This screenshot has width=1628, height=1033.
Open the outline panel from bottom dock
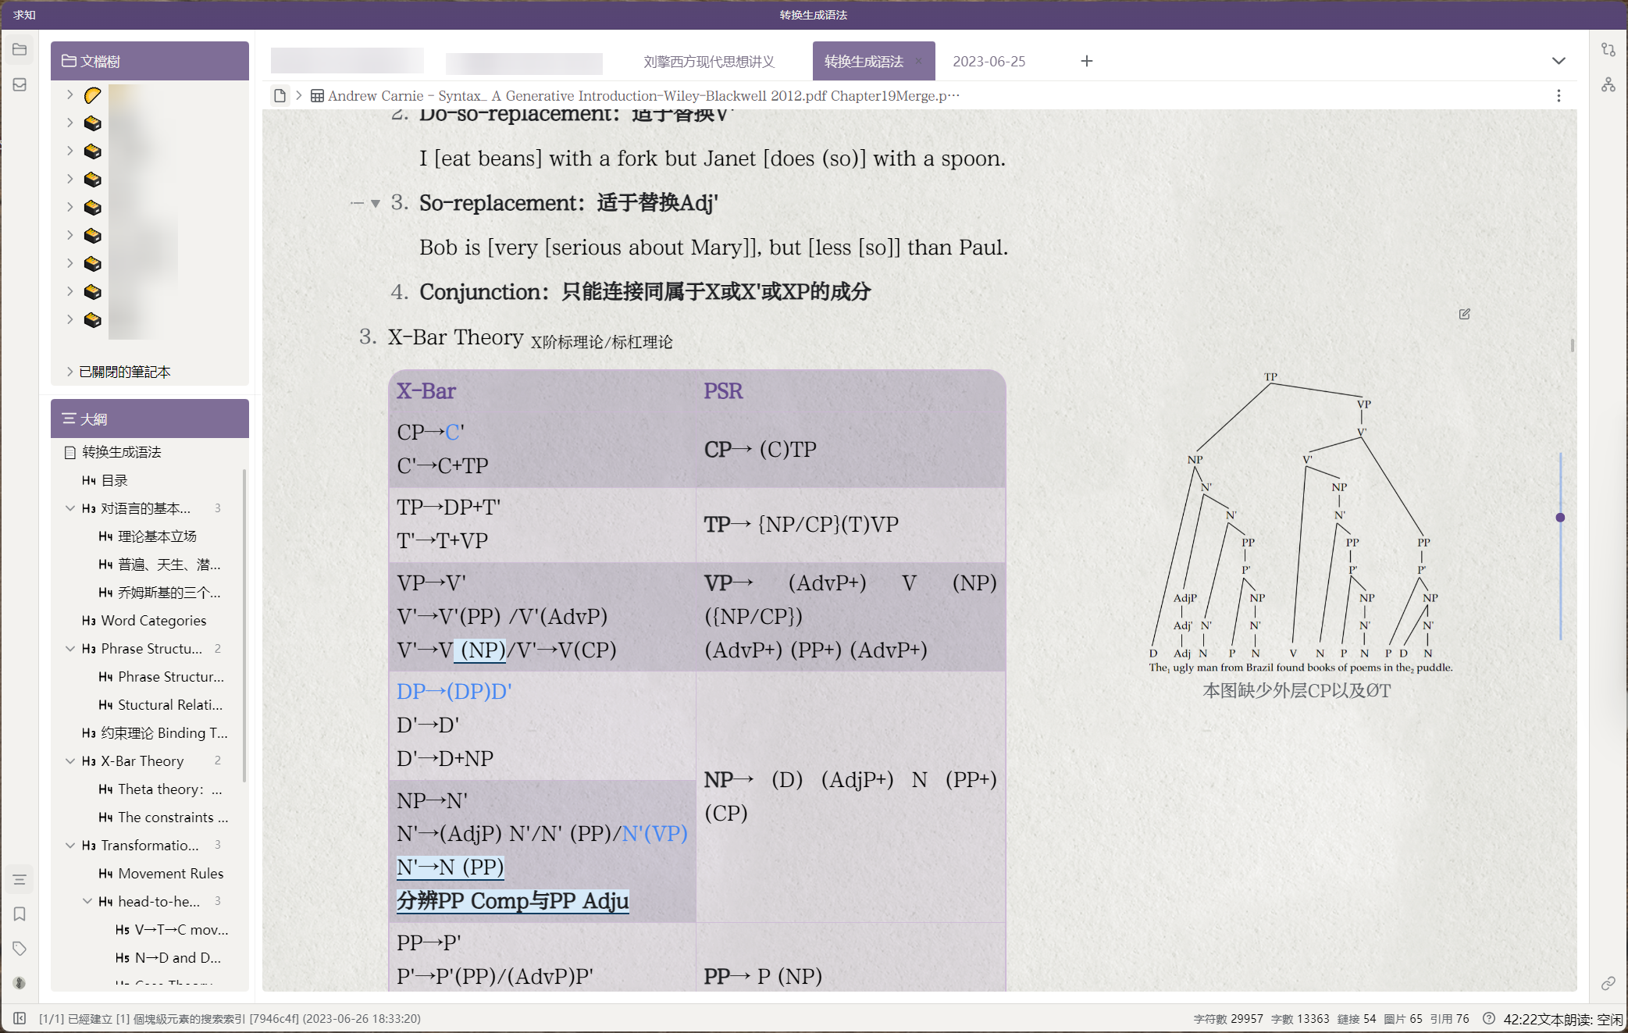click(20, 879)
